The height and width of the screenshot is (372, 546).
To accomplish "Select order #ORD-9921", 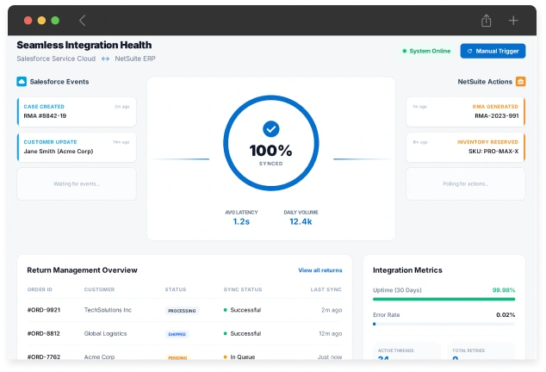I will coord(44,310).
